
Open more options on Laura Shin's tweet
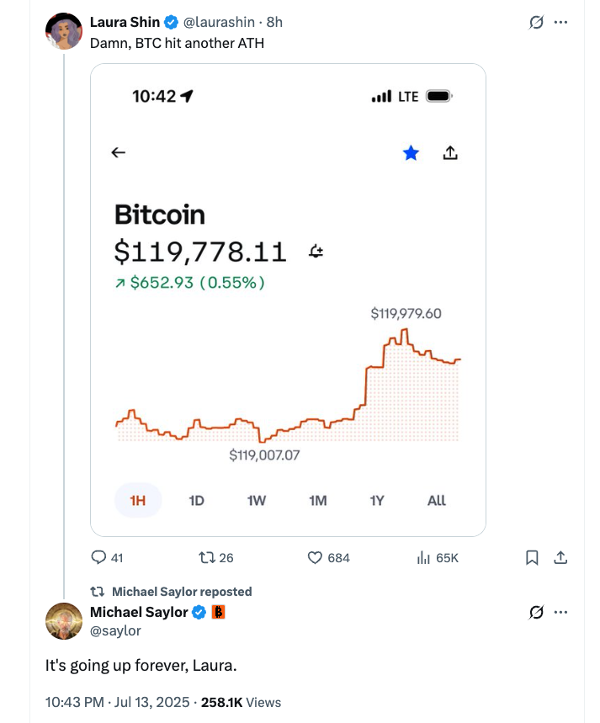[x=561, y=23]
